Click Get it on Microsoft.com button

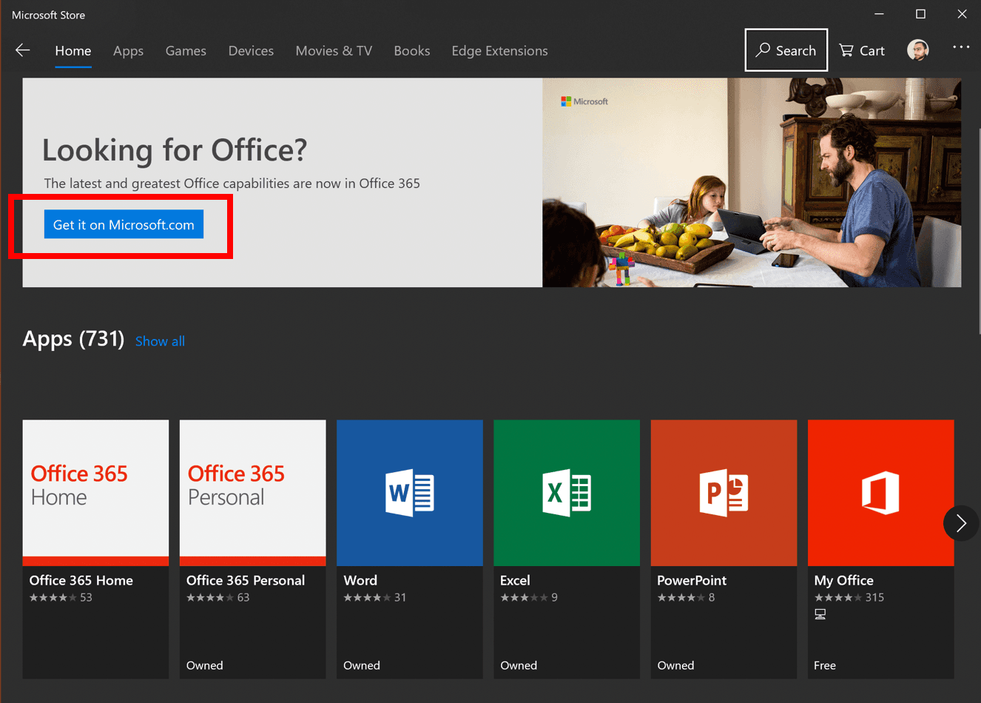(x=124, y=224)
